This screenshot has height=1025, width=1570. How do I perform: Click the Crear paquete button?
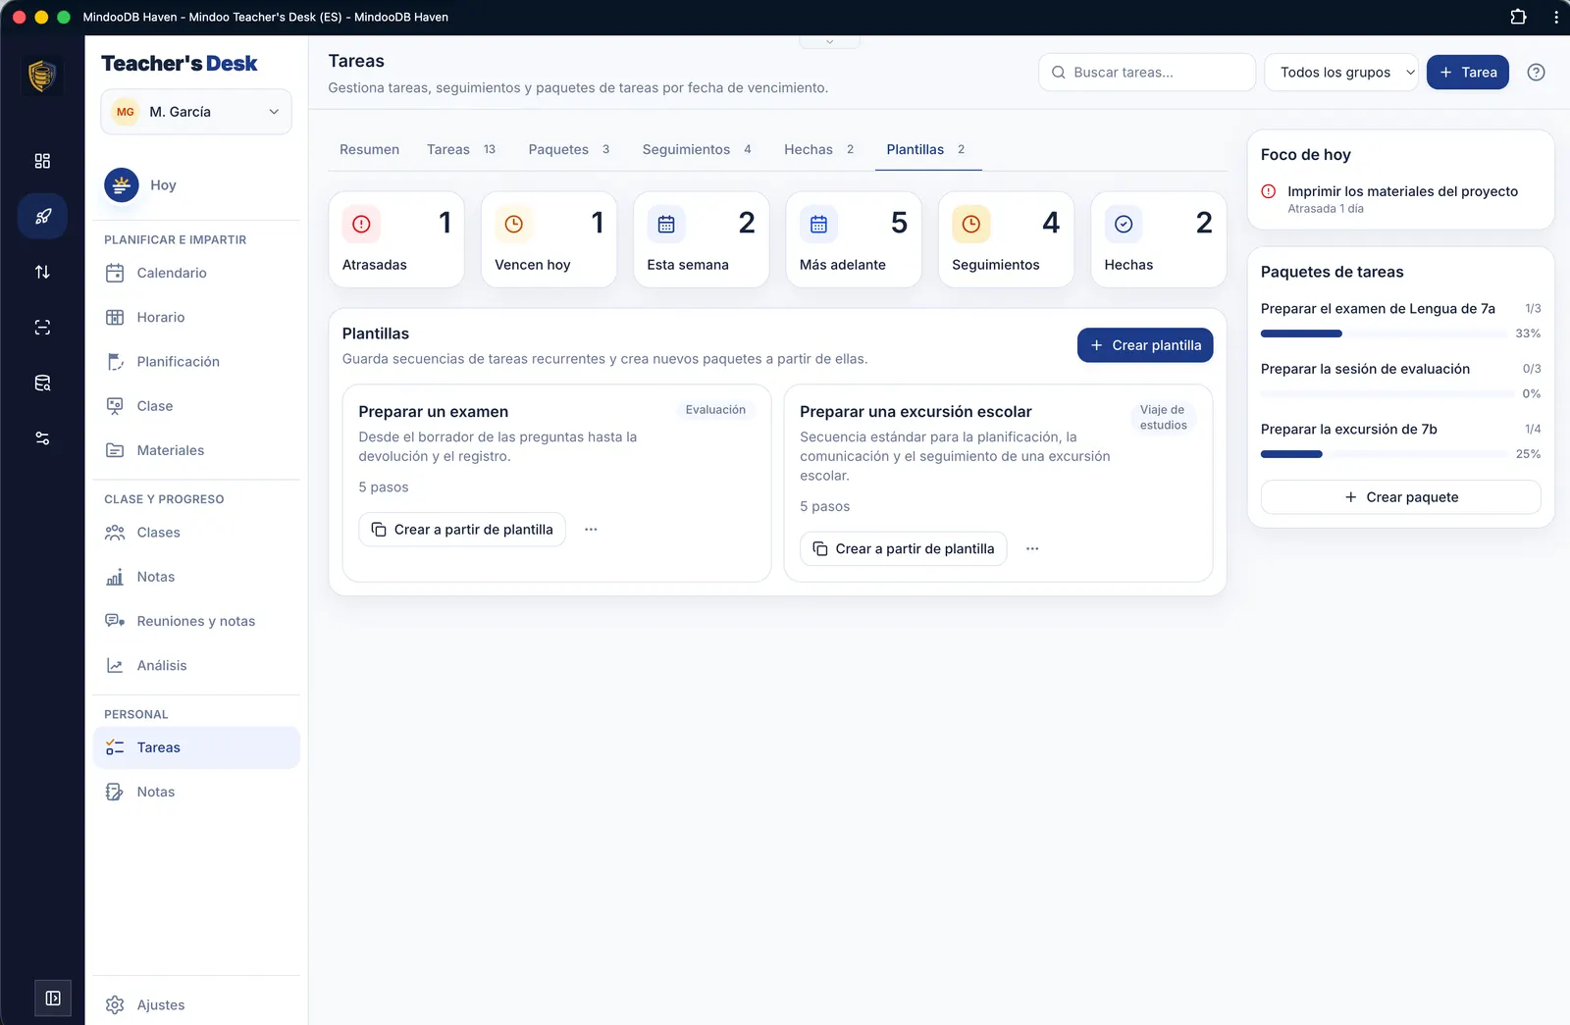pyautogui.click(x=1401, y=497)
